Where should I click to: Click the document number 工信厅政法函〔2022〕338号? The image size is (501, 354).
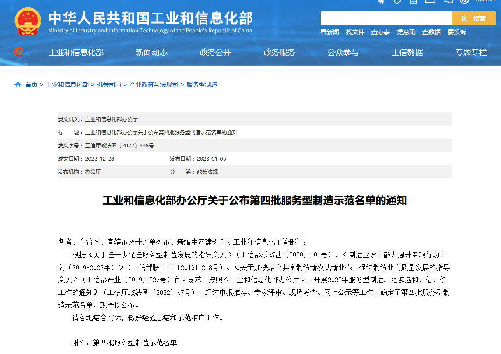pos(119,145)
